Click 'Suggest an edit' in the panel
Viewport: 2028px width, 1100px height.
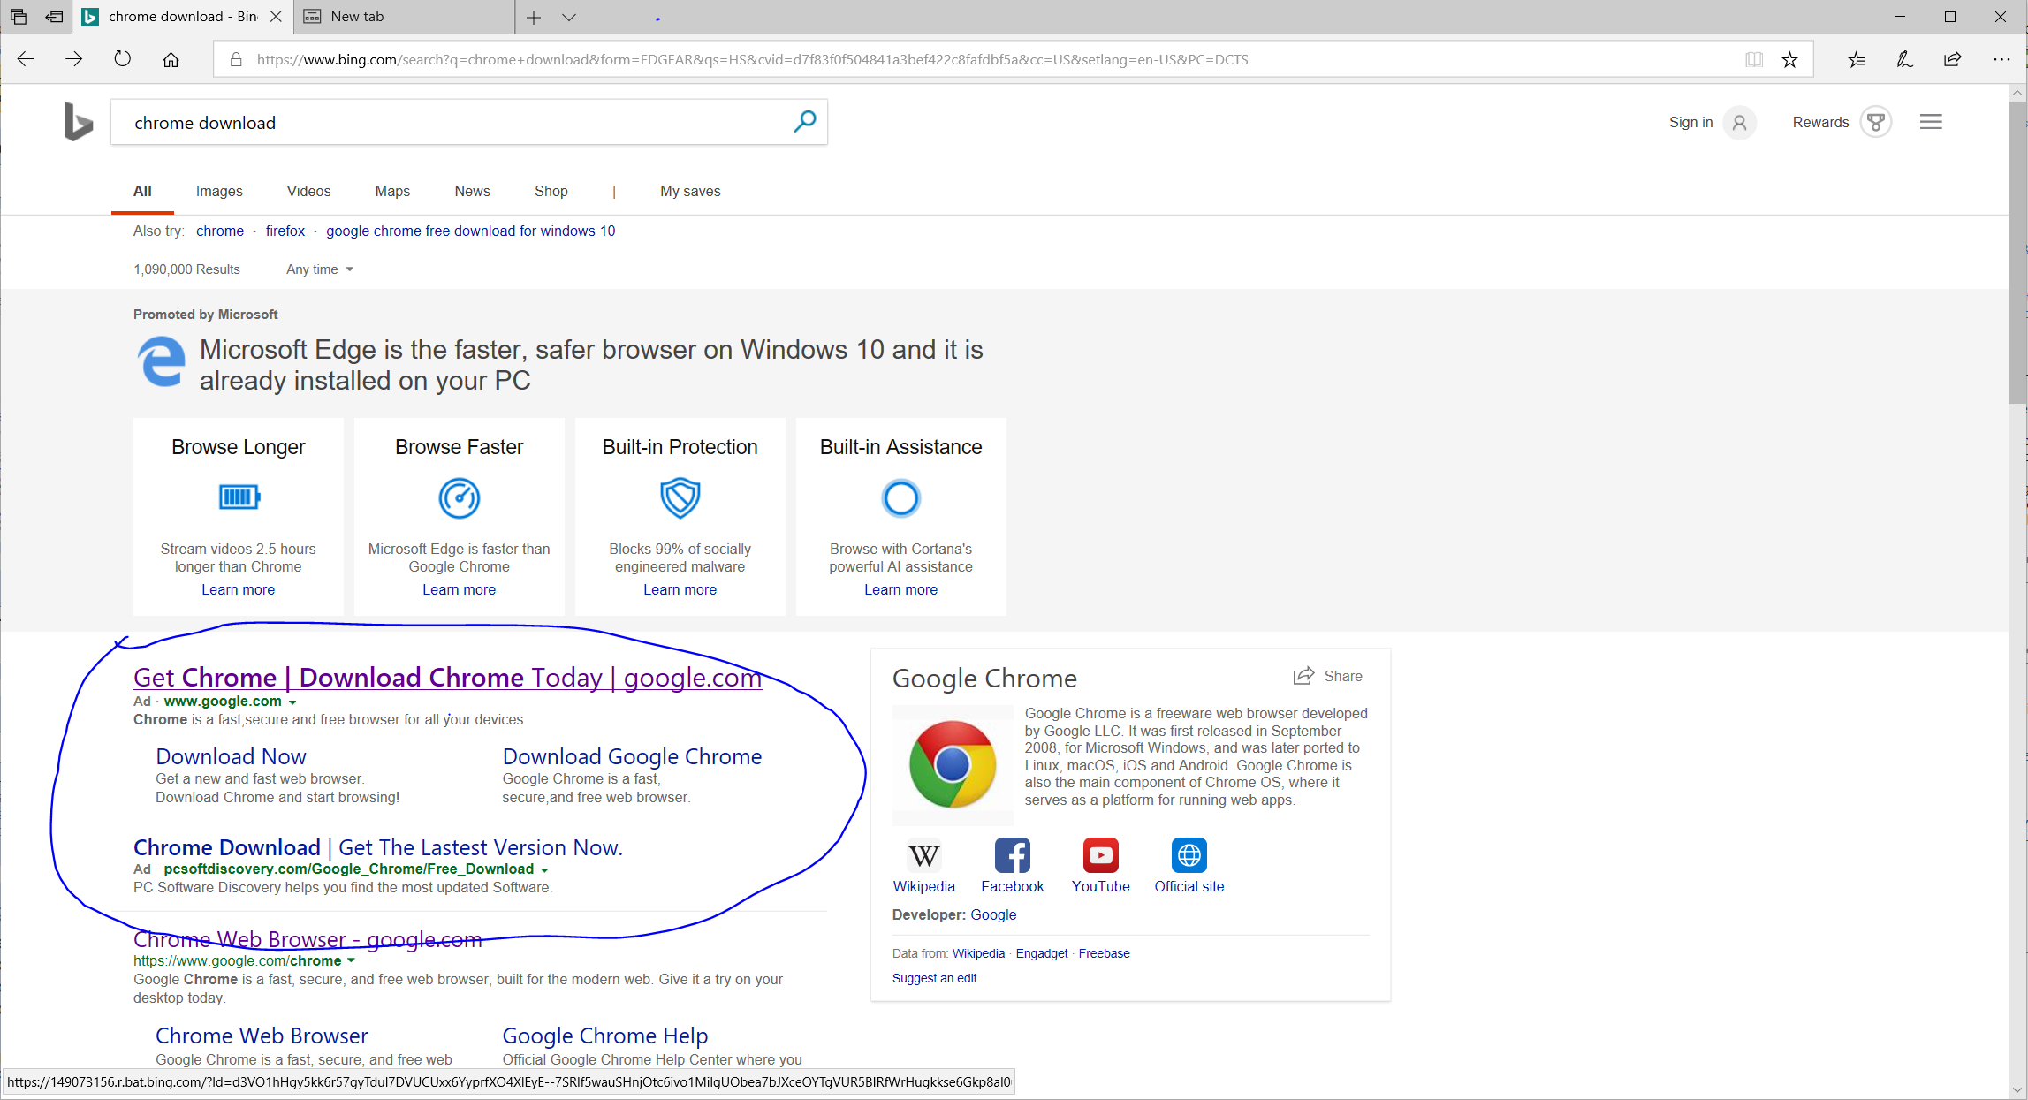pyautogui.click(x=934, y=978)
